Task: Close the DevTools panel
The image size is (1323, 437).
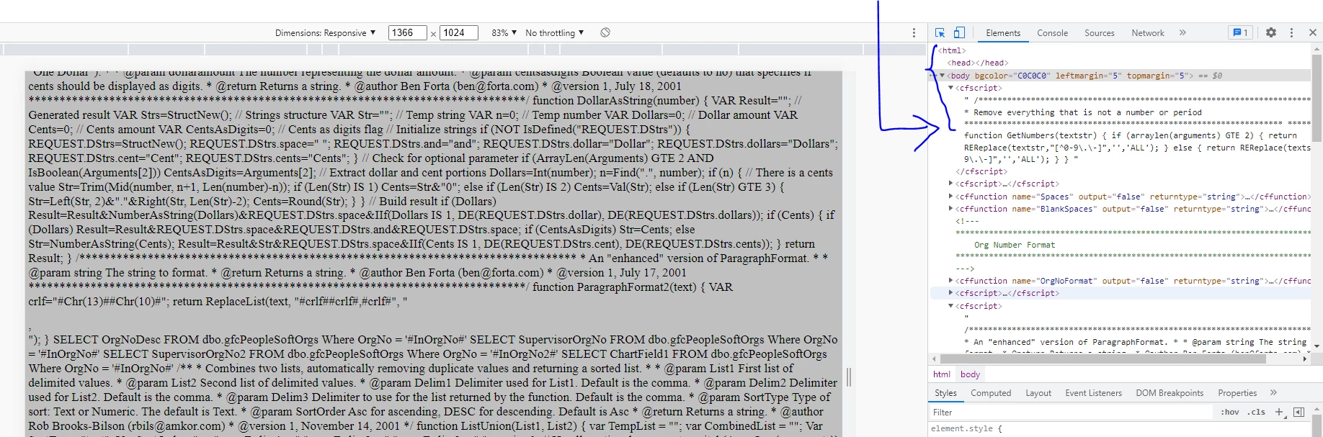Action: 1312,32
